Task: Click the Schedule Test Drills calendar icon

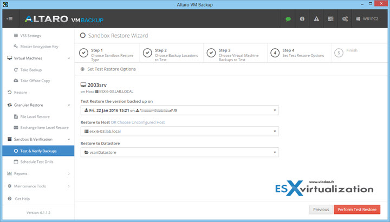Action: tap(16, 161)
